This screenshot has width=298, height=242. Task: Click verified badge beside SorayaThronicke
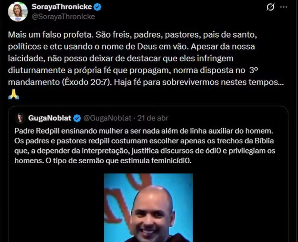point(97,7)
